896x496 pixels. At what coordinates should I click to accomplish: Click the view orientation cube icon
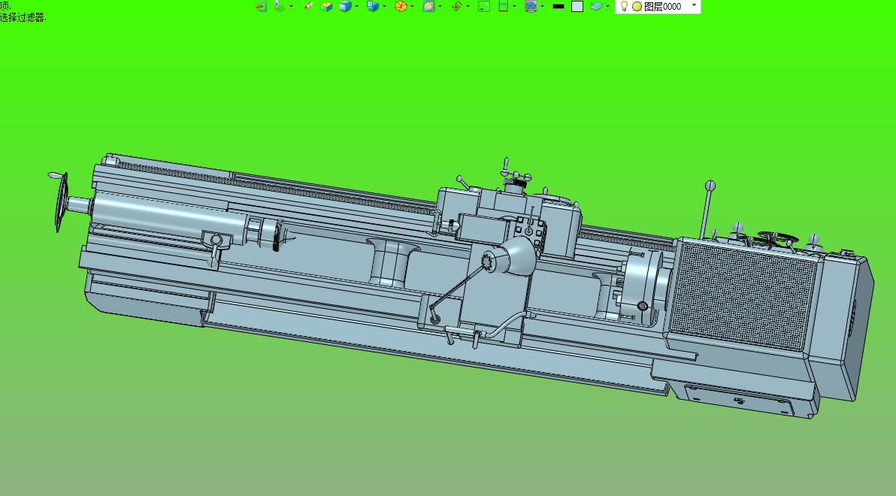point(373,6)
